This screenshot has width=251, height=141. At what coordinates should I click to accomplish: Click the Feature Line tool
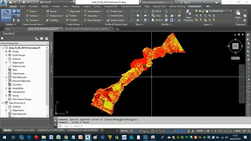click(55, 16)
